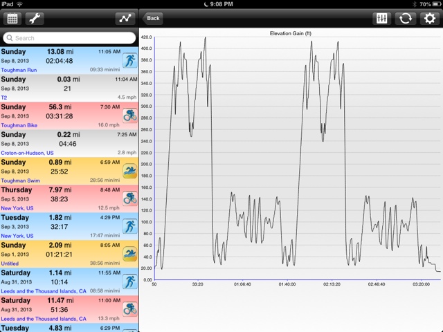This screenshot has width=443, height=332.
Task: Open the chart sliders adjustment icon
Action: 381,19
